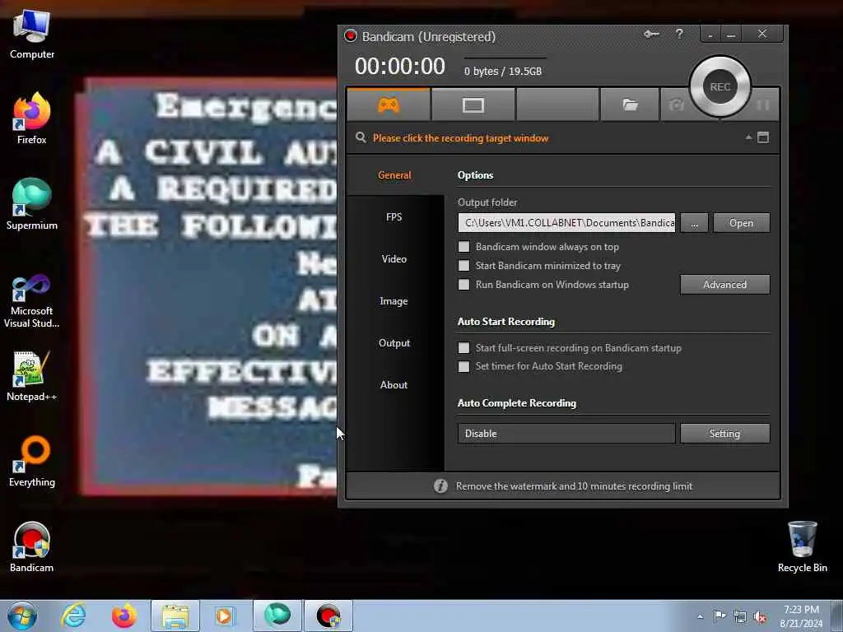Open Microsoft Visual Studio desktop shortcut
843x632 pixels.
[x=32, y=300]
